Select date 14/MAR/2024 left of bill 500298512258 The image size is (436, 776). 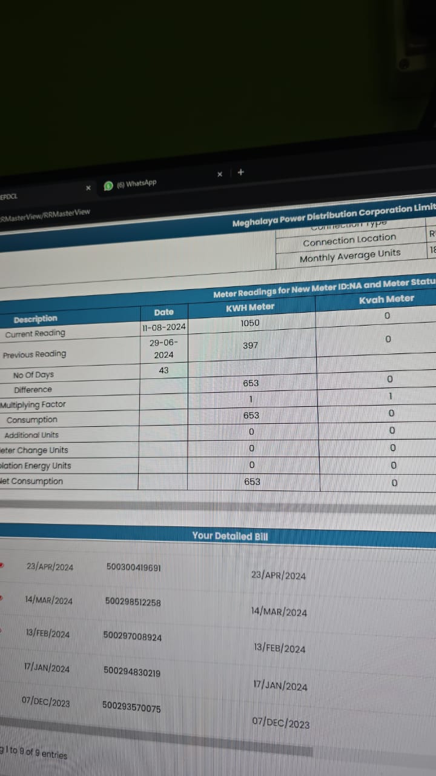click(48, 600)
